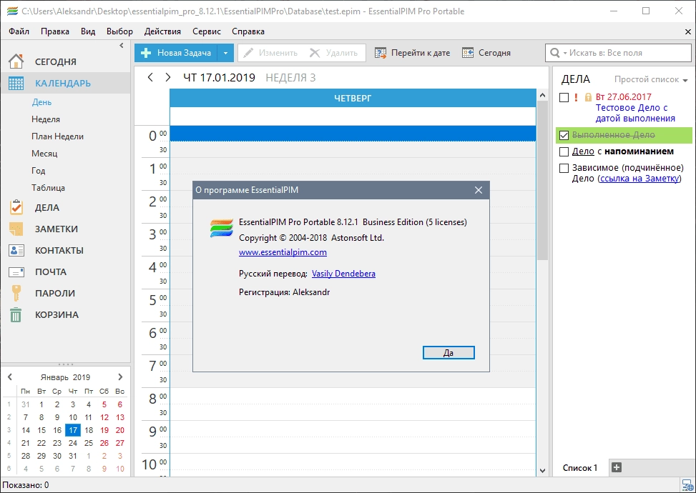The image size is (696, 493).
Task: Open the Пароли key icon
Action: pyautogui.click(x=16, y=293)
